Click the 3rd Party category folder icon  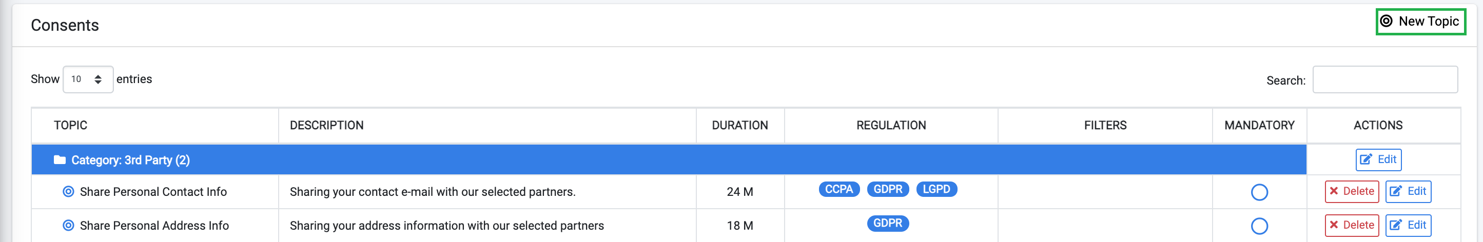point(60,160)
